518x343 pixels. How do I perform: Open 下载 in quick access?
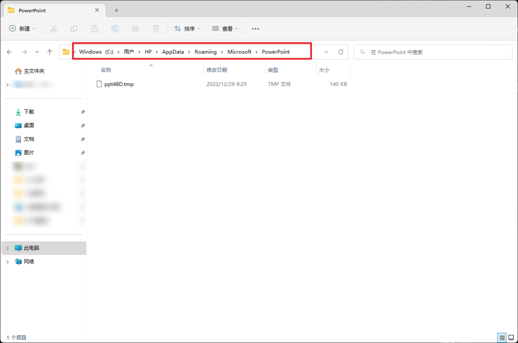click(x=24, y=112)
